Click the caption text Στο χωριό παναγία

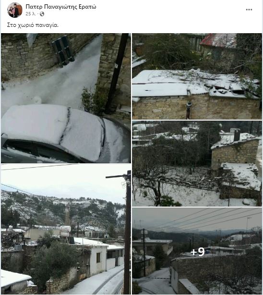tap(33, 25)
